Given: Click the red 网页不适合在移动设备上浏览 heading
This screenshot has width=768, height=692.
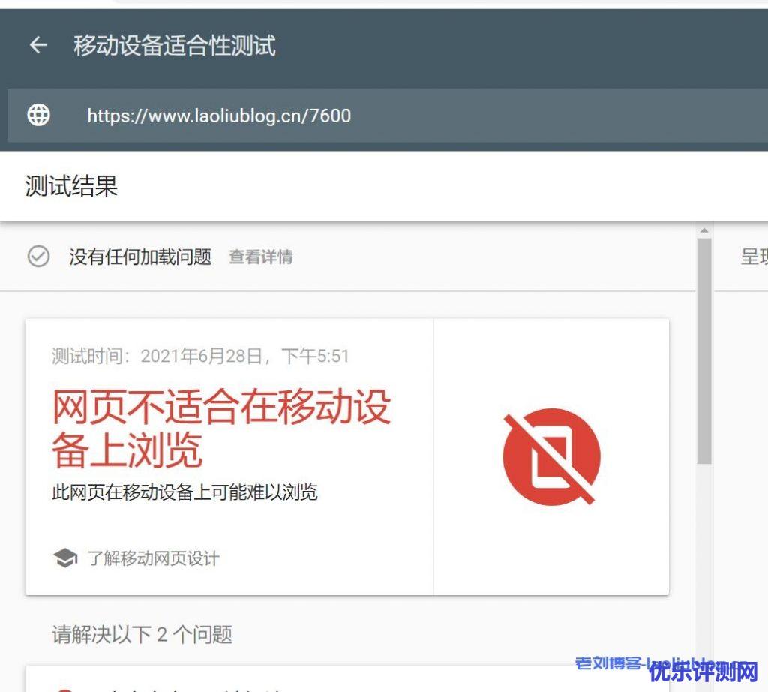Looking at the screenshot, I should [x=221, y=429].
